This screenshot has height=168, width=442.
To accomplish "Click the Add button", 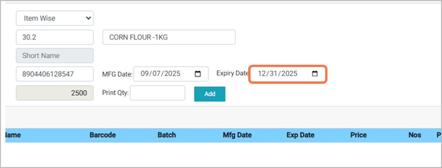I will coord(210,94).
